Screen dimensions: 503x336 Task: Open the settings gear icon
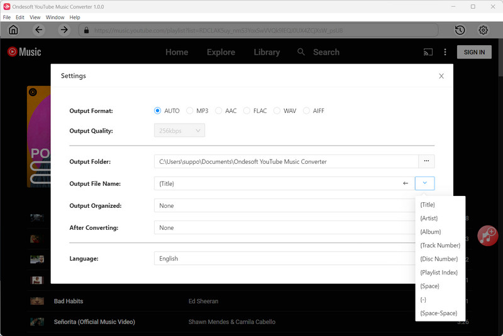click(x=483, y=30)
